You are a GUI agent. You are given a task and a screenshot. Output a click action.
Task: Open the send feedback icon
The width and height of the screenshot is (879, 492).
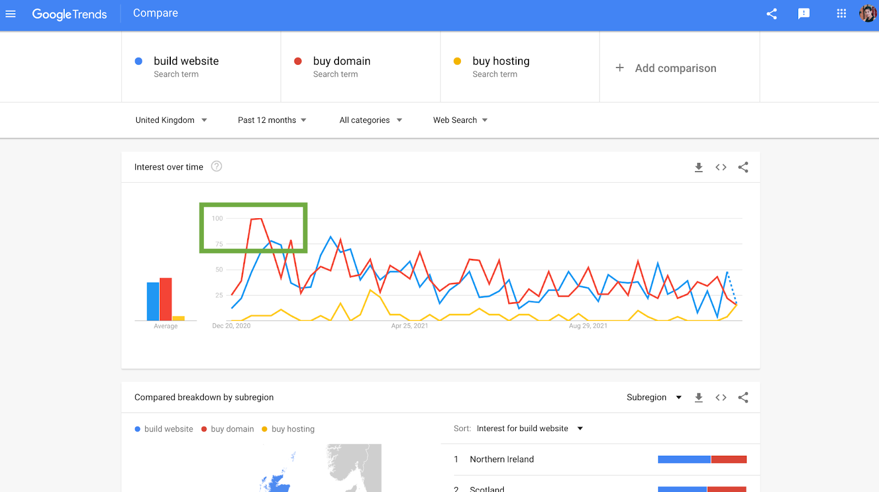coord(804,14)
